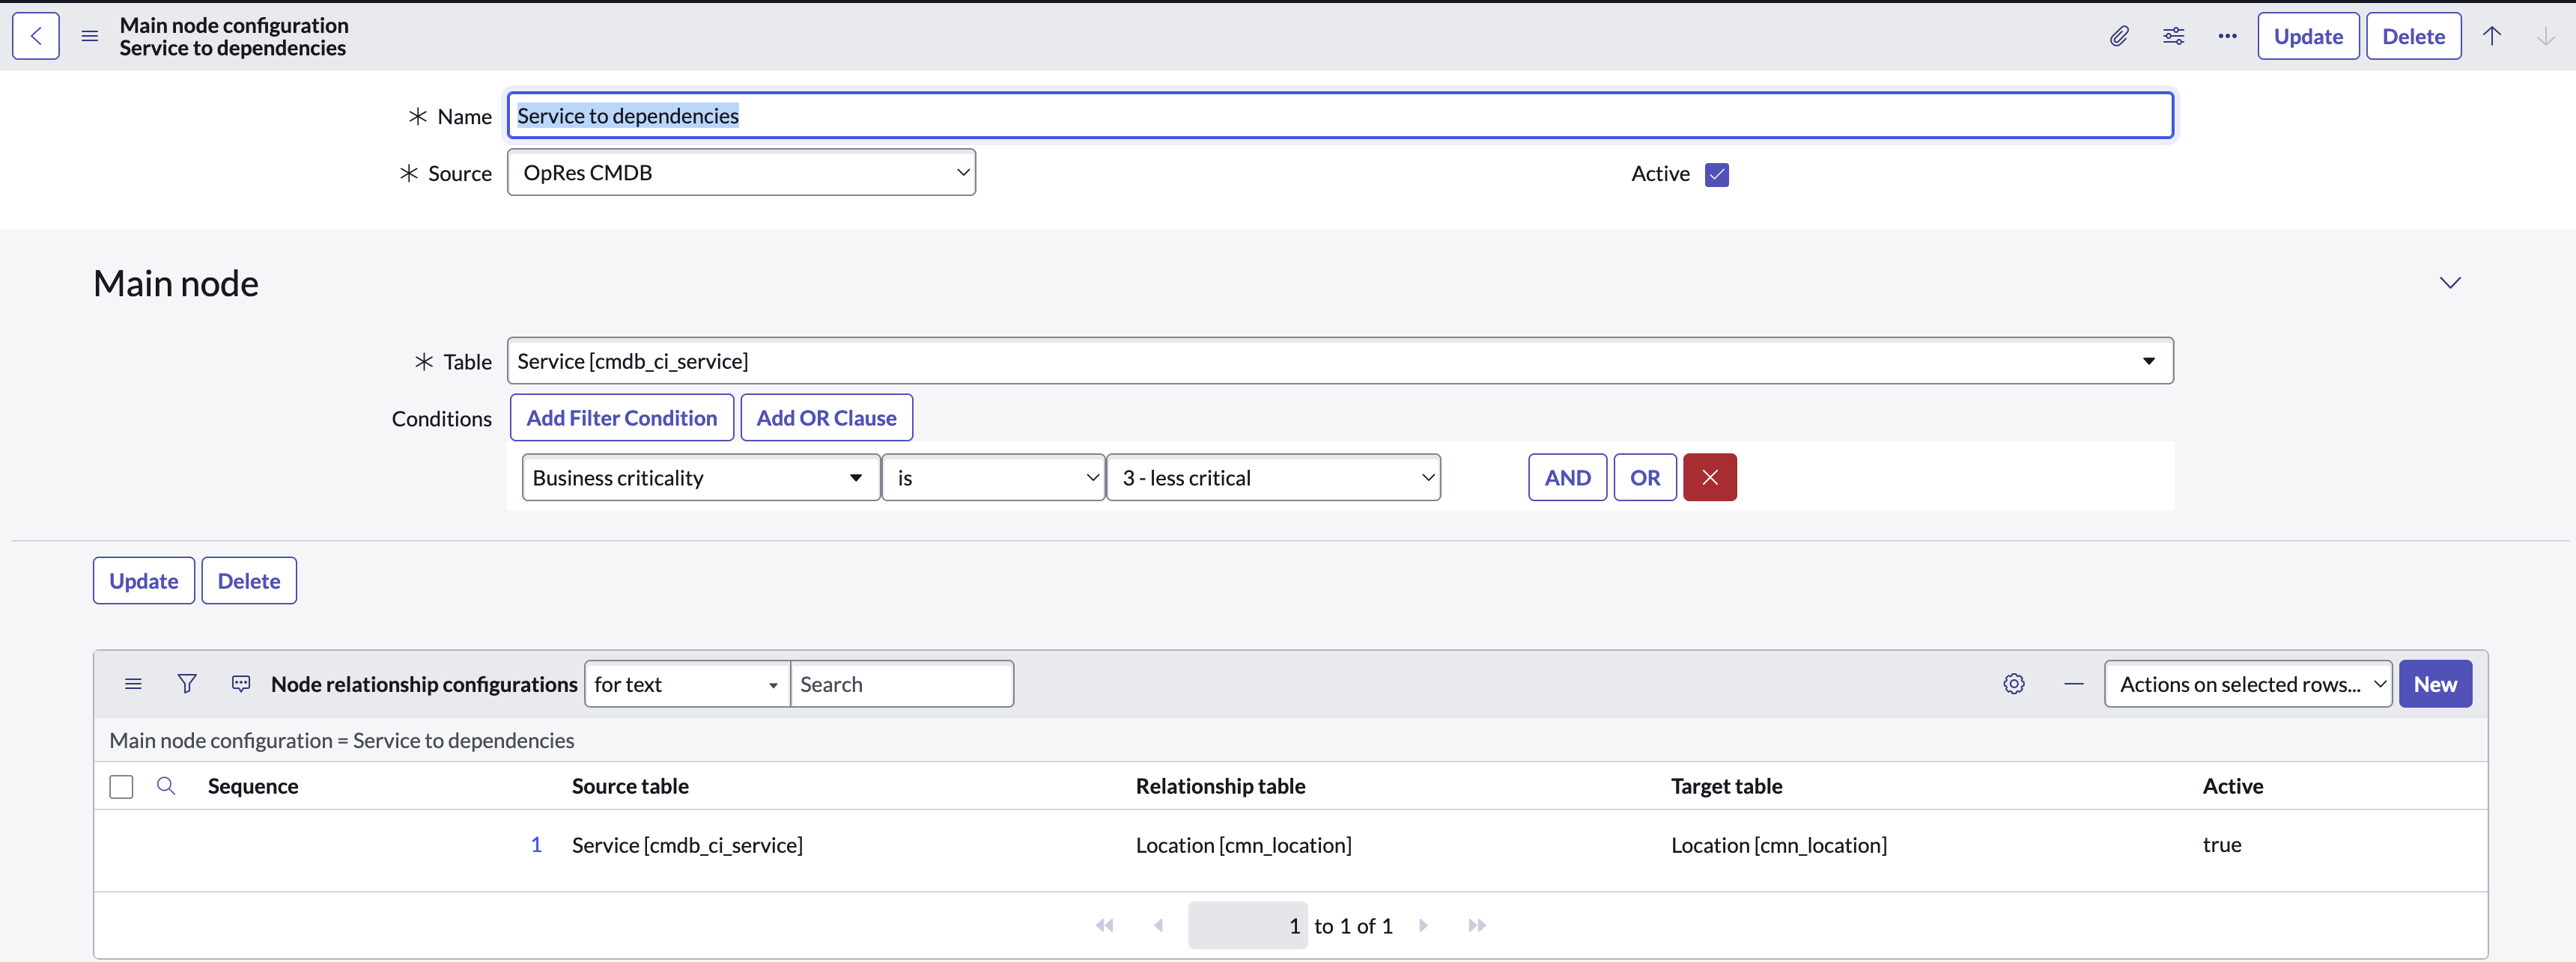Go to last page pagination icon

tap(1477, 926)
